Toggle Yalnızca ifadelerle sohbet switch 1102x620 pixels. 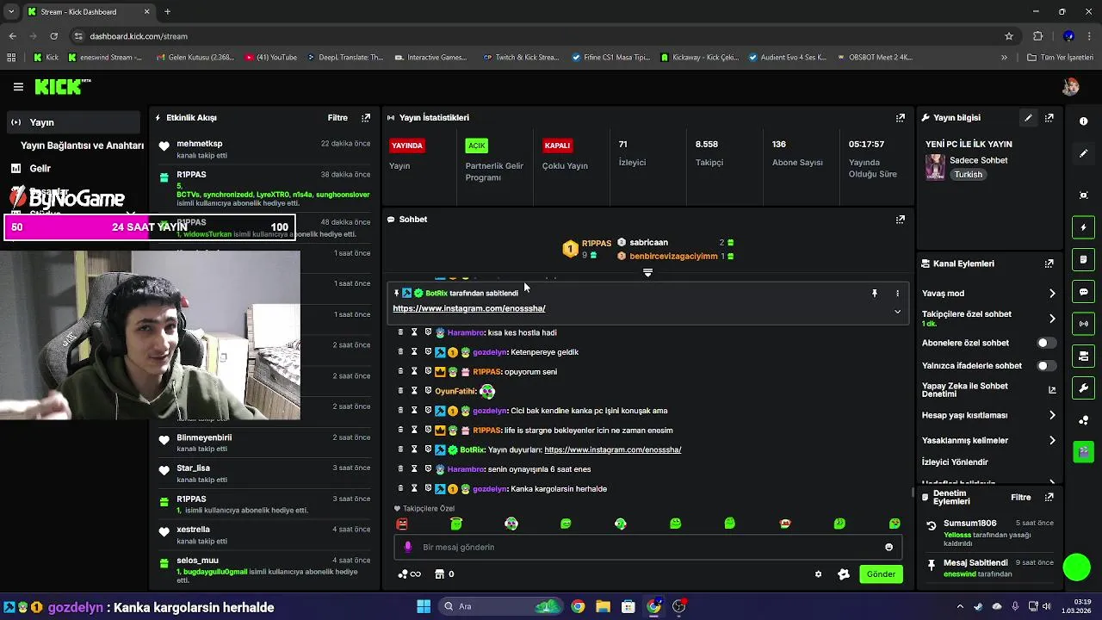point(1046,365)
